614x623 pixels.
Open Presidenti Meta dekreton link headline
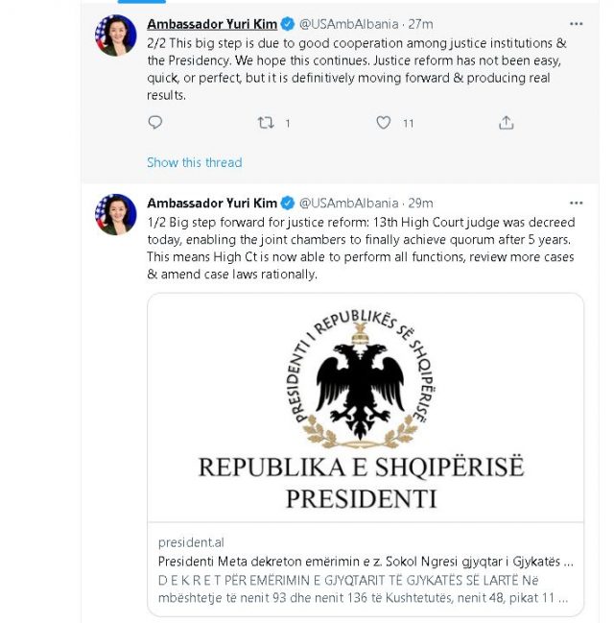click(x=365, y=560)
